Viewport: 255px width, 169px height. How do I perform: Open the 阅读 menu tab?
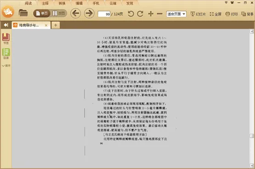click(28, 3)
